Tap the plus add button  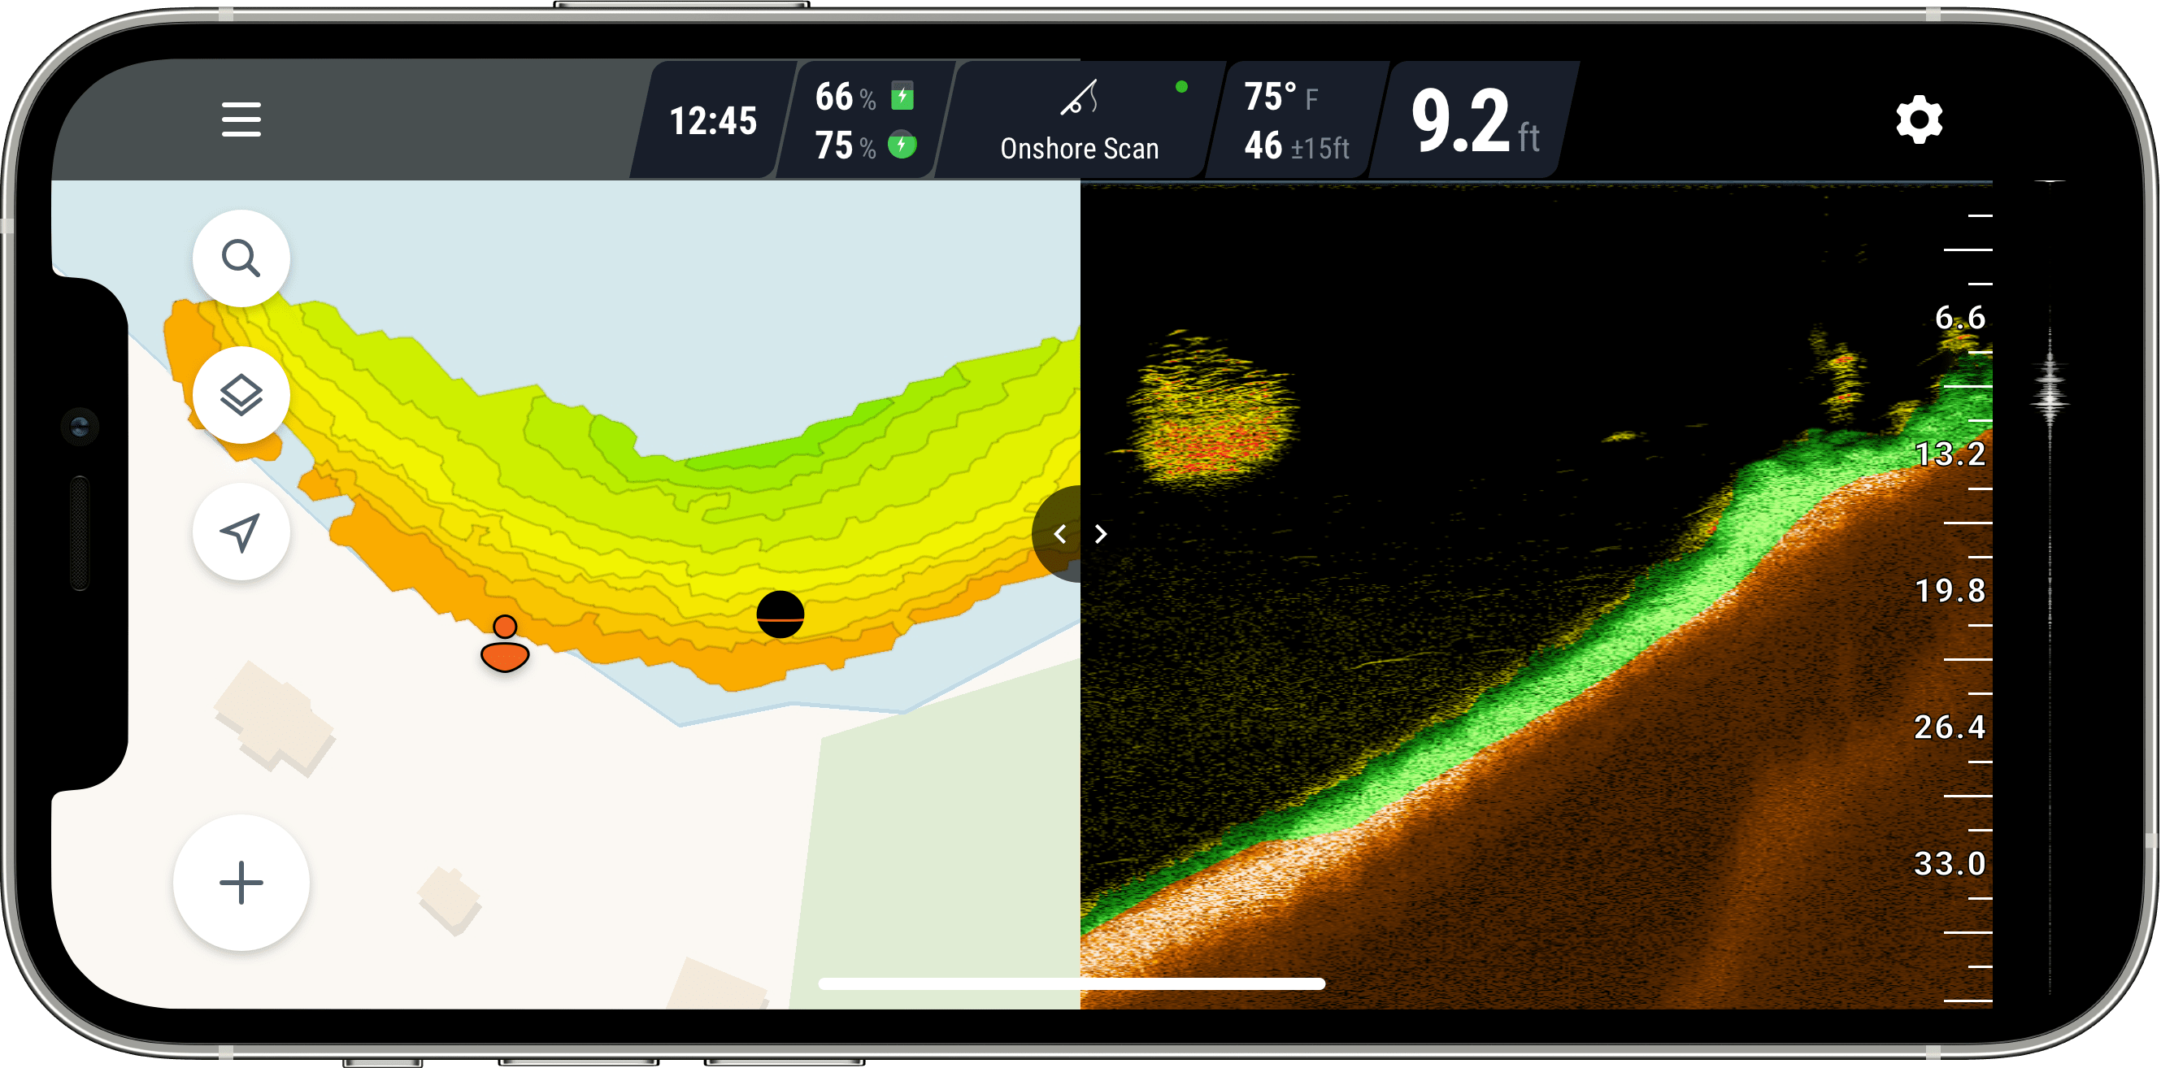tap(241, 883)
